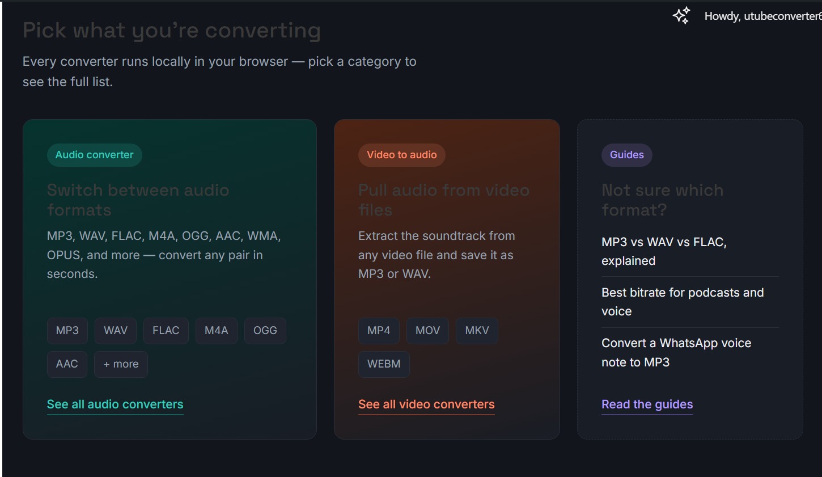Click the Not sure which format? heading

663,200
